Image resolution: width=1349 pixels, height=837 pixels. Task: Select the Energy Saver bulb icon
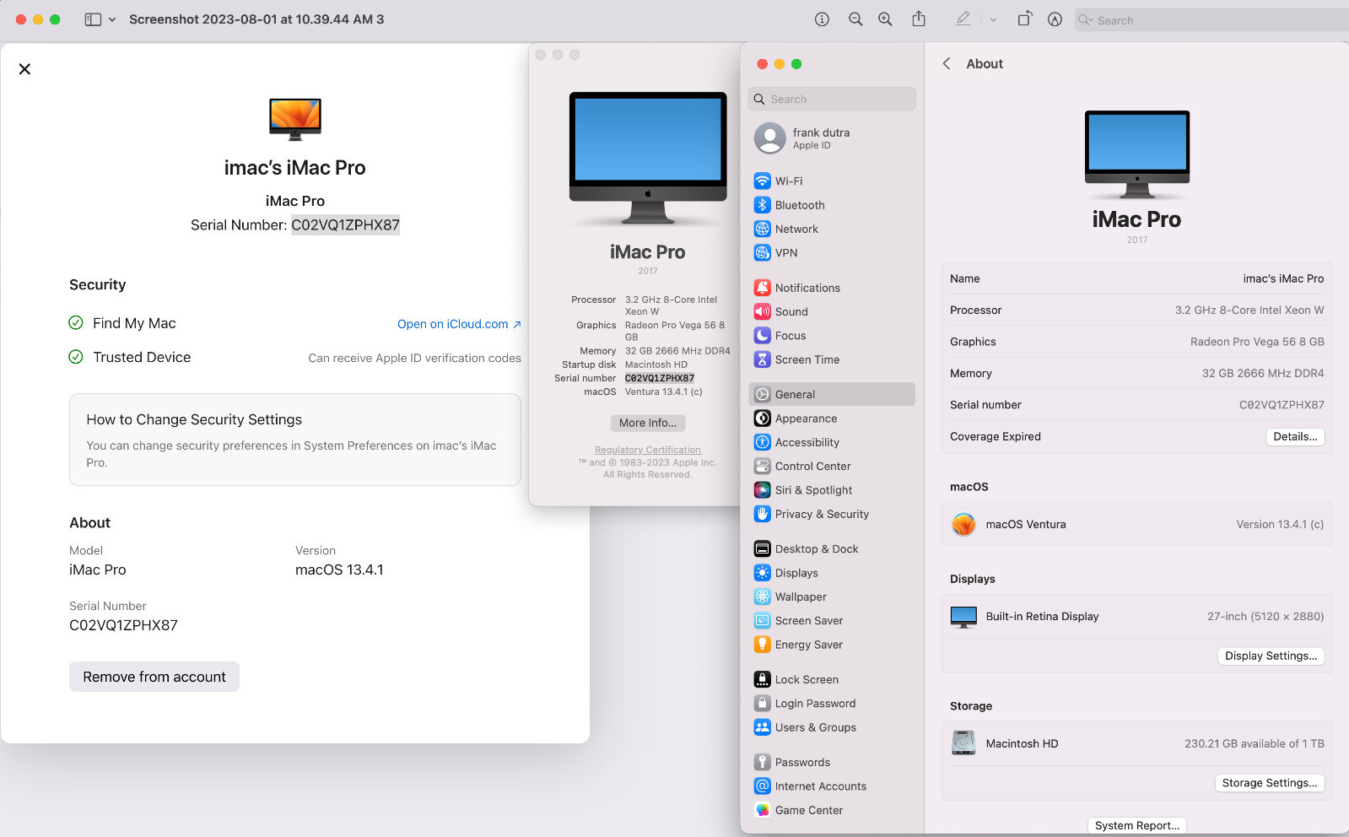tap(762, 645)
